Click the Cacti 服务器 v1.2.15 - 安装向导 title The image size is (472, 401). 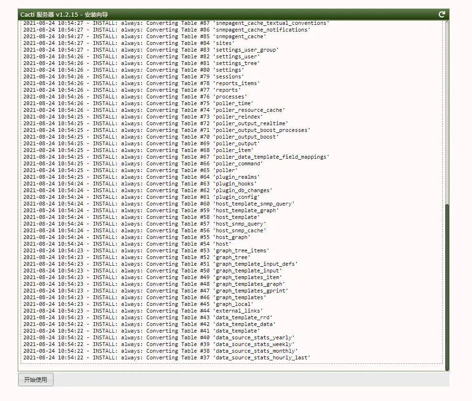click(64, 14)
